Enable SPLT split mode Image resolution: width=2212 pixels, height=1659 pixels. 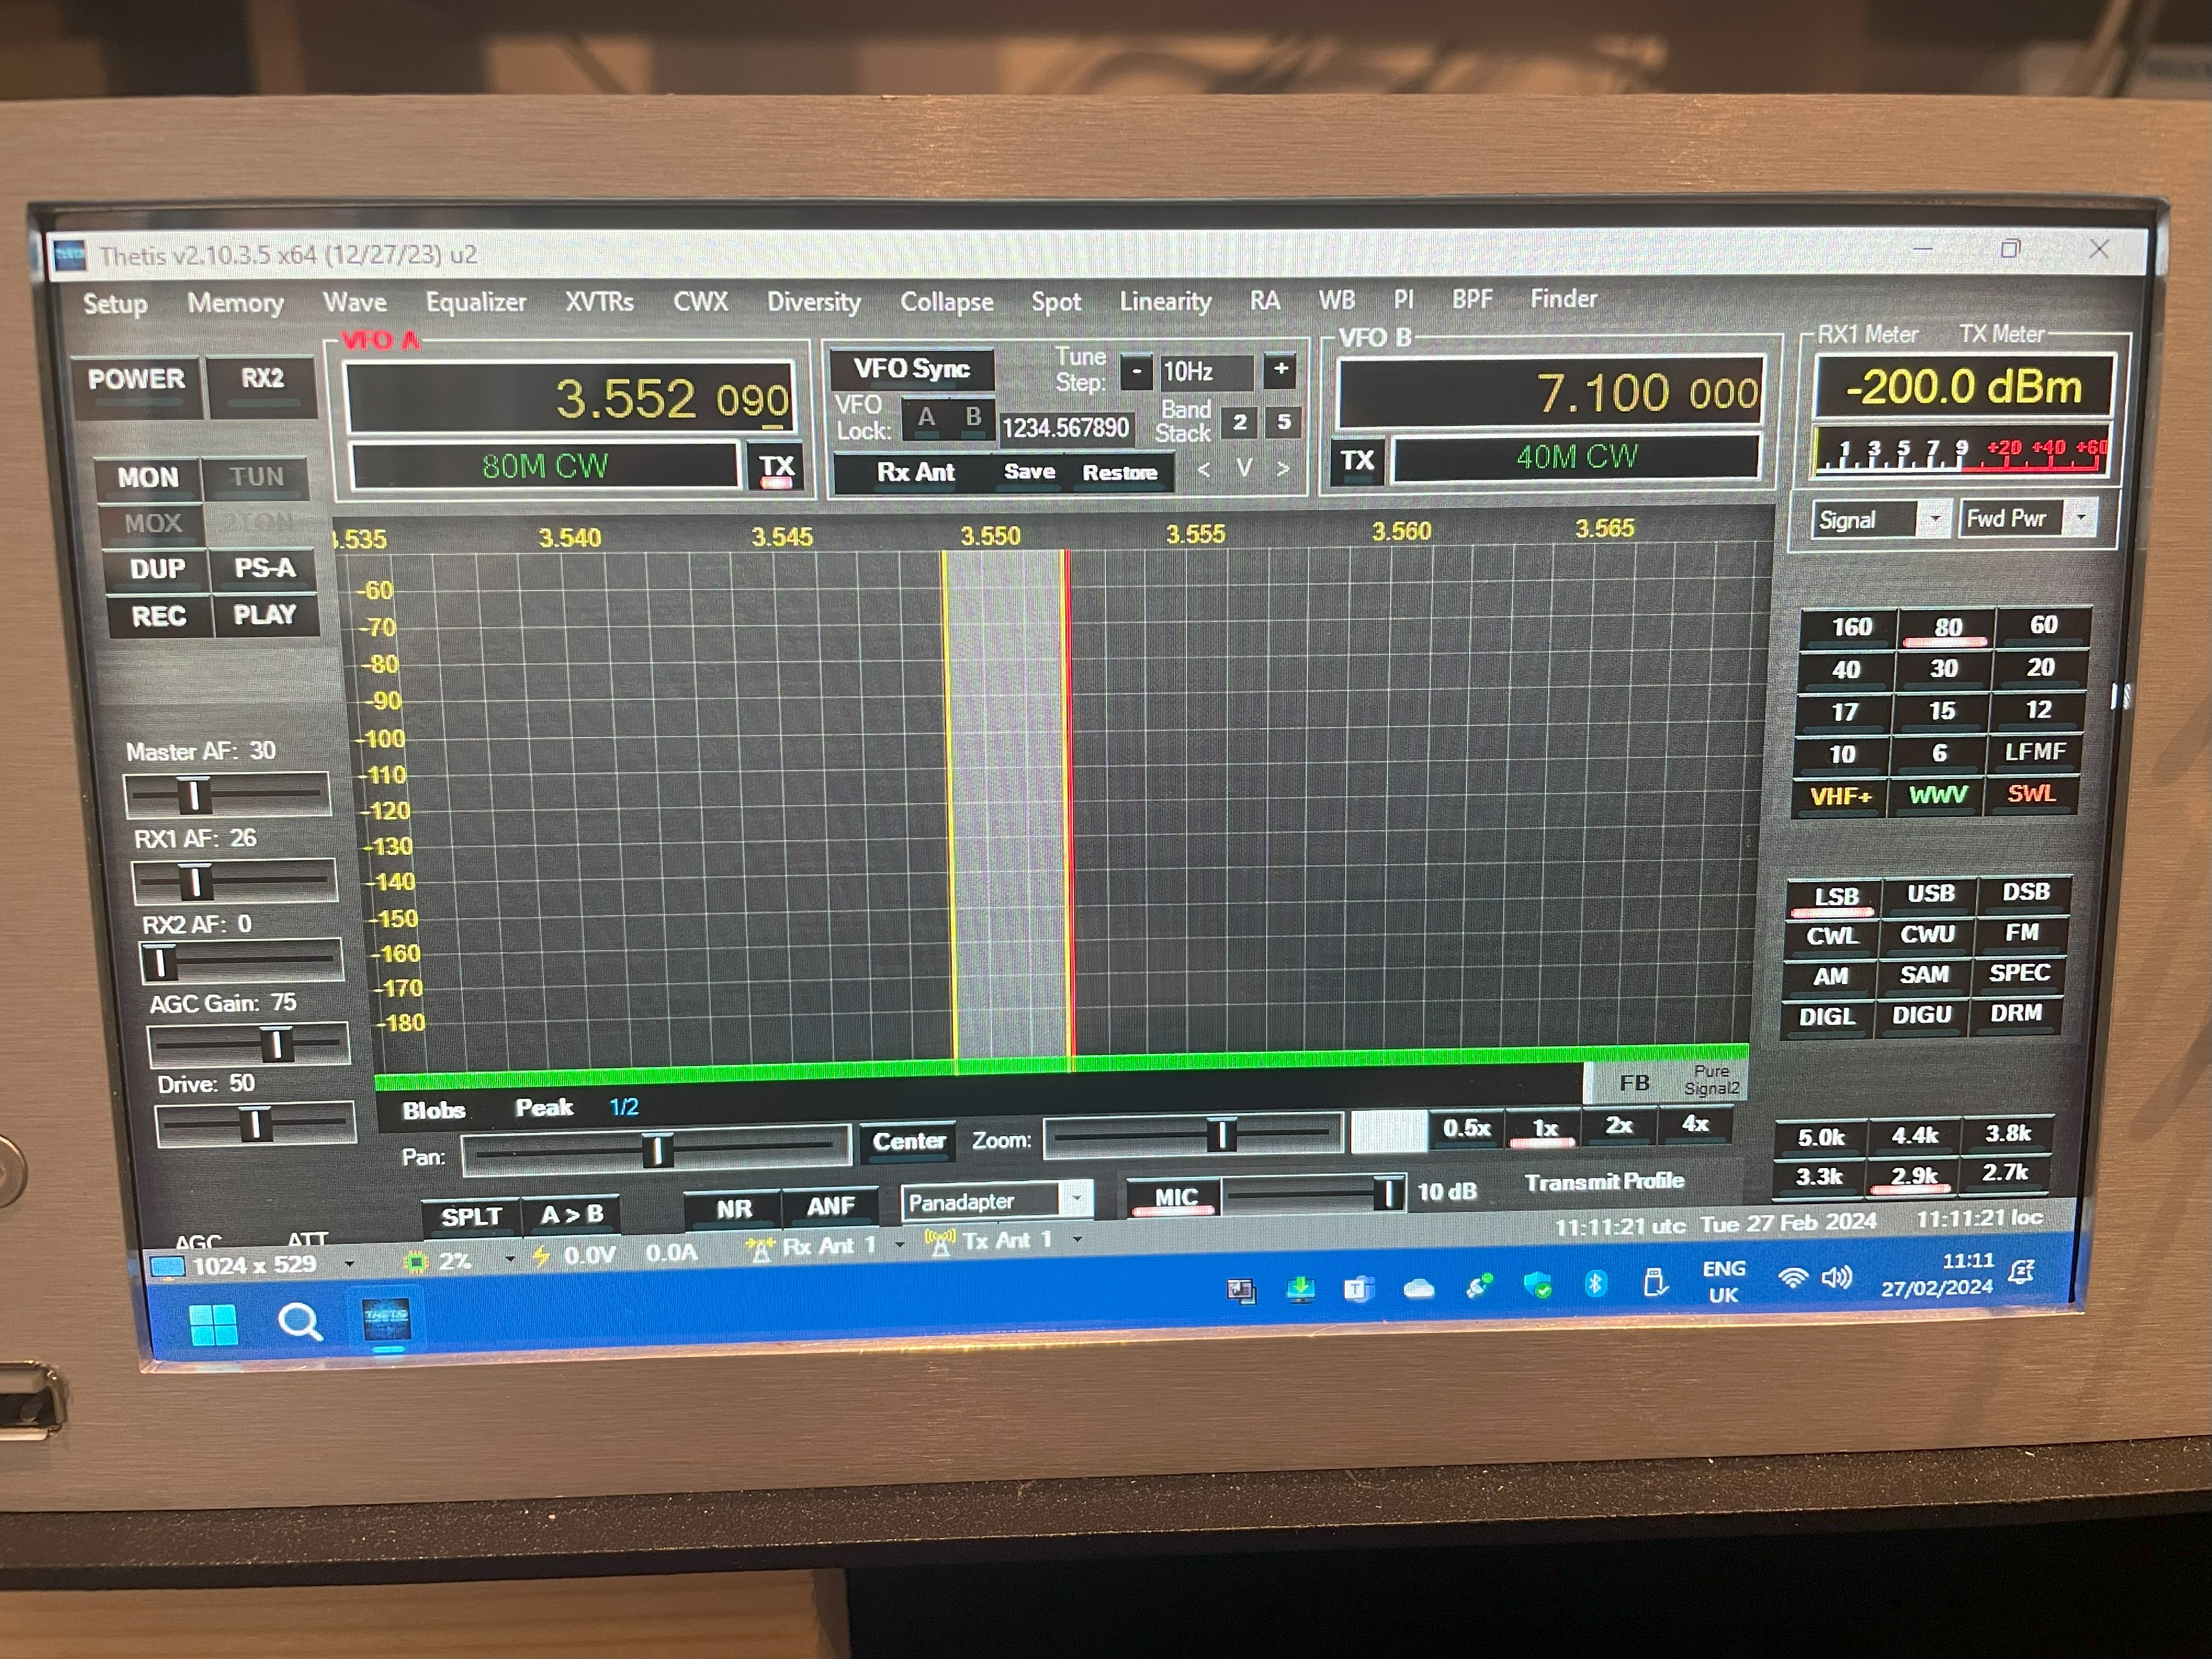[x=471, y=1217]
